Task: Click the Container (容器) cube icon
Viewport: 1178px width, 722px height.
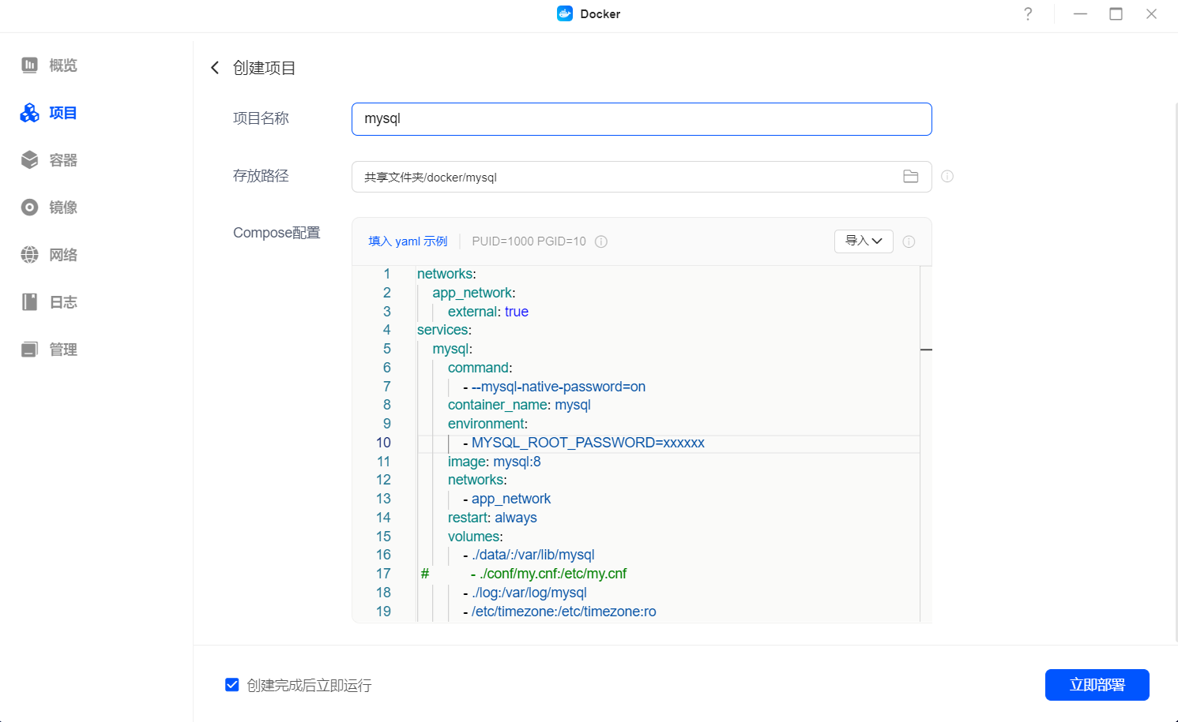Action: point(29,160)
